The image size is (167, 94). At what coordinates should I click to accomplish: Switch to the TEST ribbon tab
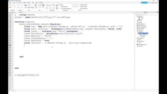[33, 3]
